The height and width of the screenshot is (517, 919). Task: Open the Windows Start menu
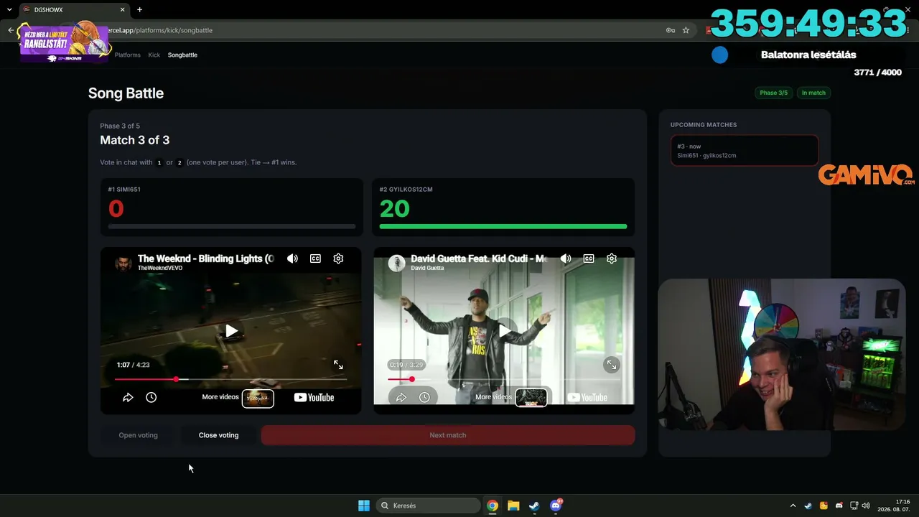364,506
